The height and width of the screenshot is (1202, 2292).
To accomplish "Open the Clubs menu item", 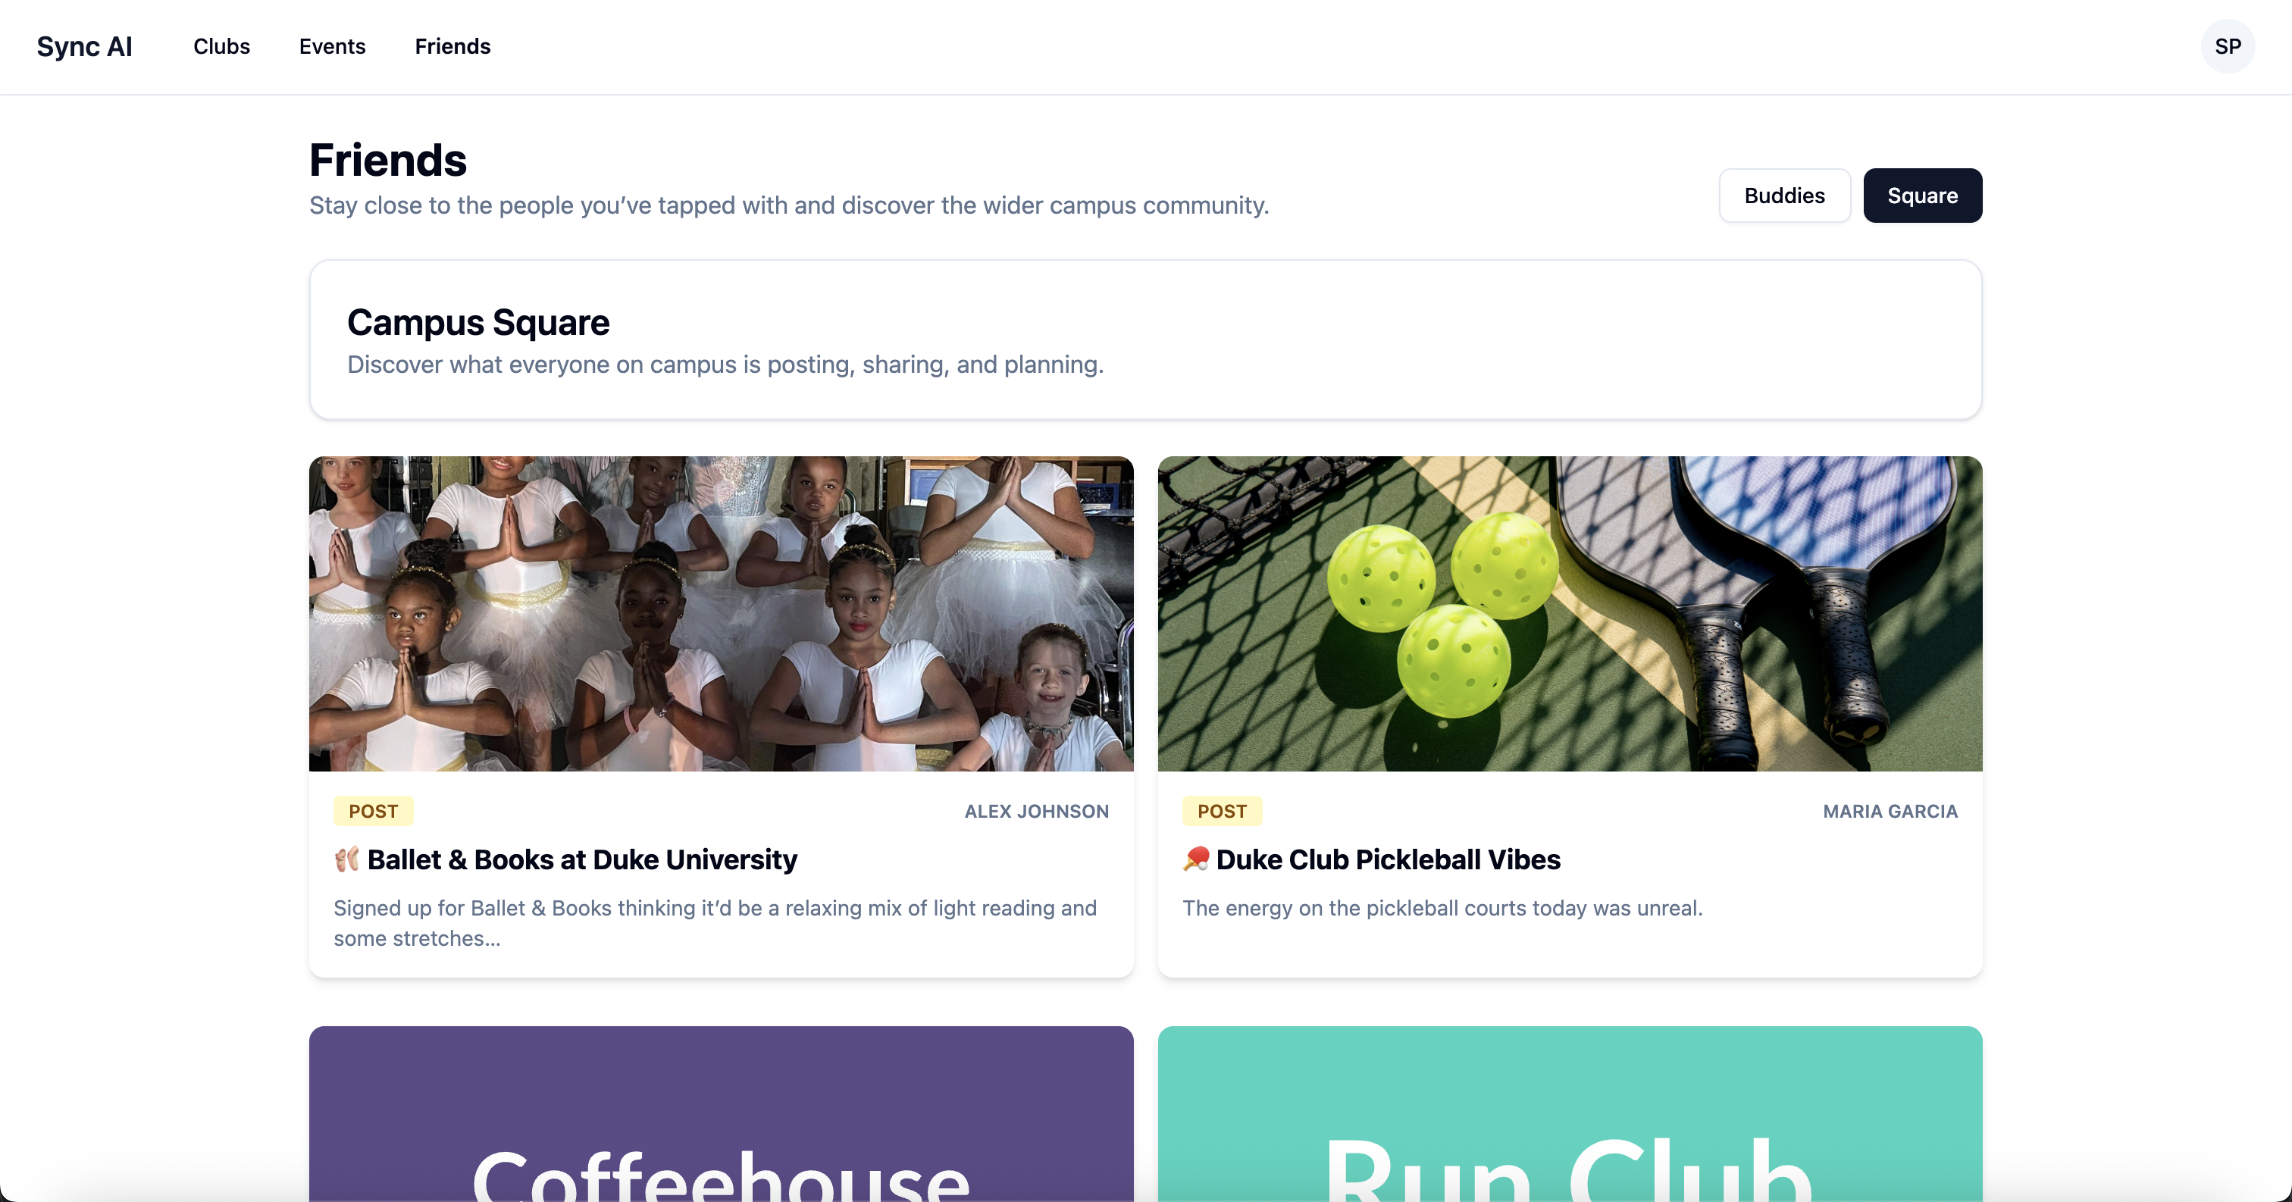I will click(x=221, y=46).
